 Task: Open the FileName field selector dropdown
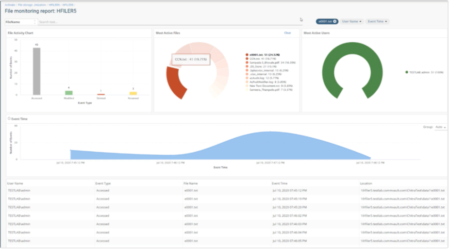(20, 22)
